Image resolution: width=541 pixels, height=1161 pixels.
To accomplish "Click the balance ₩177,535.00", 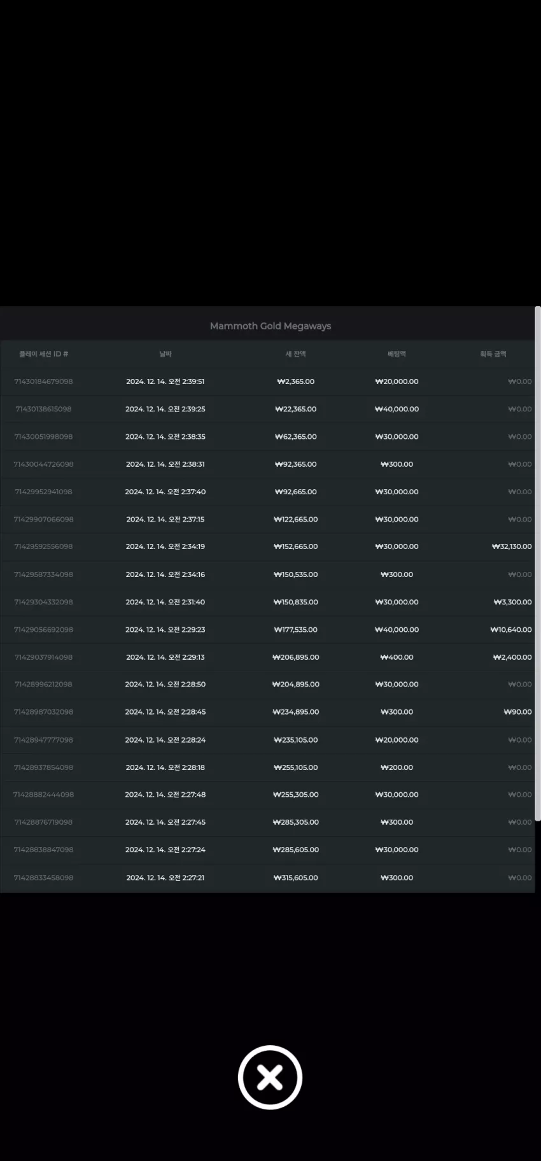I will (x=296, y=629).
